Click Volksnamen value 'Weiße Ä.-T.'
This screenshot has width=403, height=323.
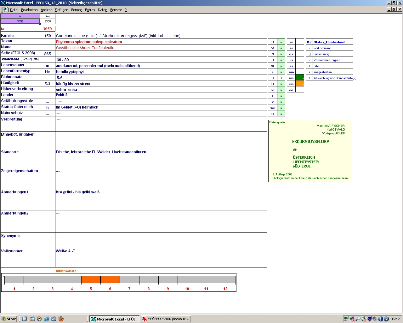pos(66,251)
